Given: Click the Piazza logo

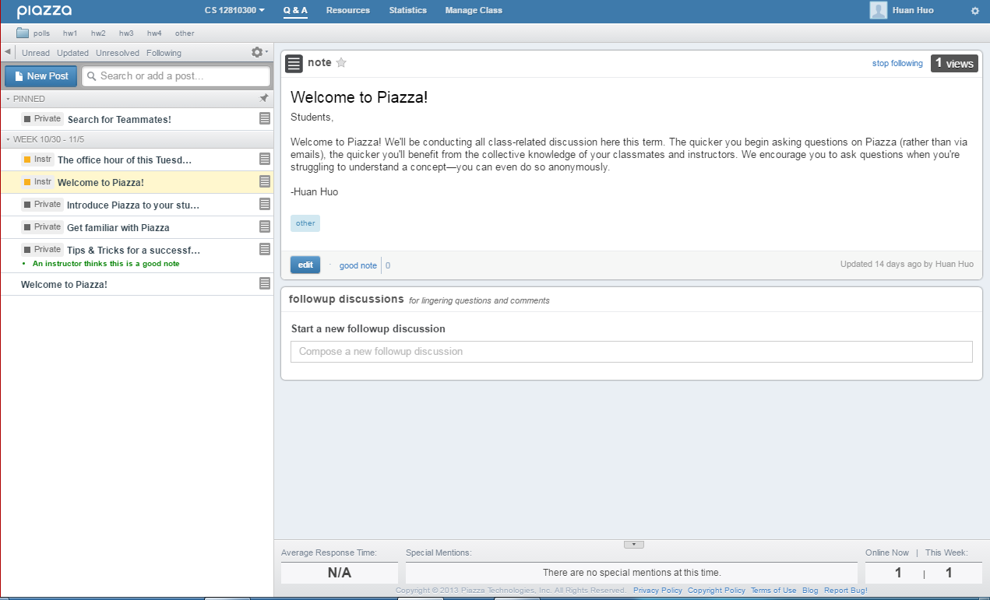Looking at the screenshot, I should [44, 11].
